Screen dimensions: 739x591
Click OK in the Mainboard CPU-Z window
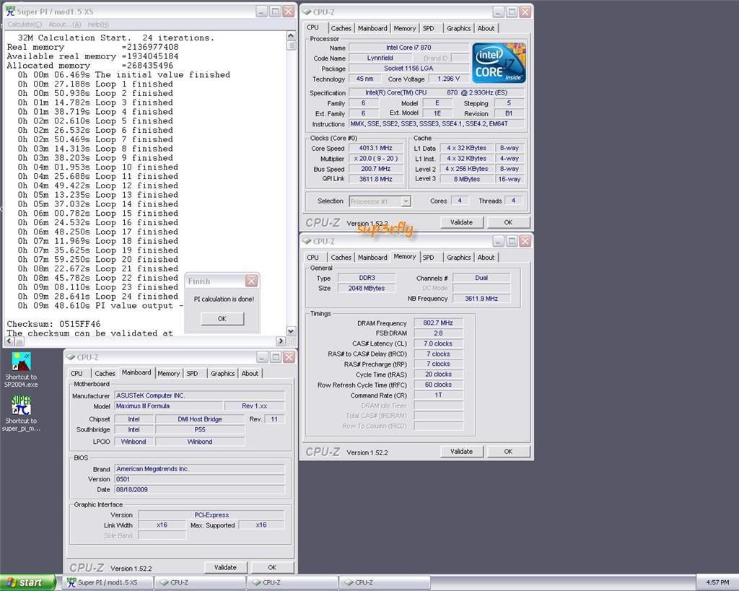click(272, 567)
